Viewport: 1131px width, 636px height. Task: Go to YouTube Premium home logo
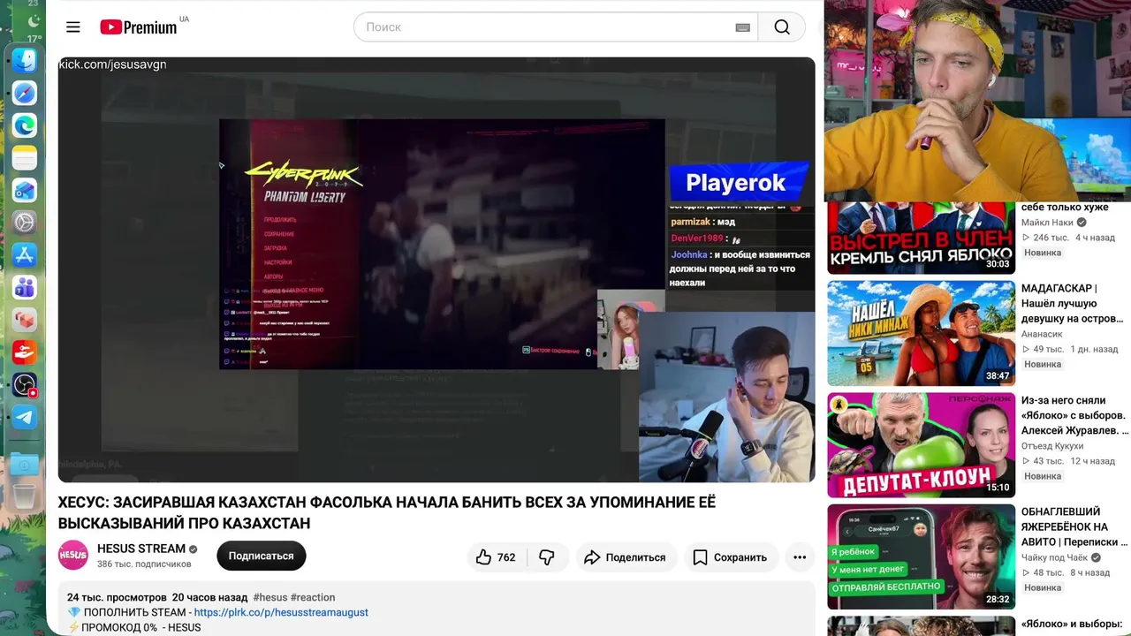pyautogui.click(x=139, y=27)
